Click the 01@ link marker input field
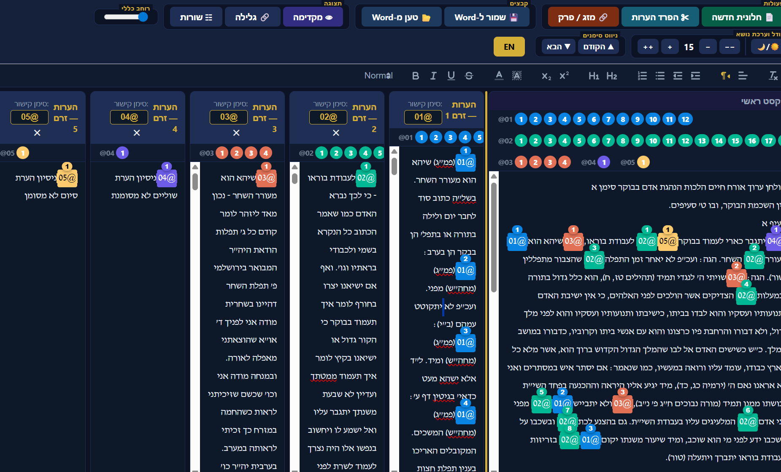Image resolution: width=781 pixels, height=472 pixels. (x=423, y=117)
